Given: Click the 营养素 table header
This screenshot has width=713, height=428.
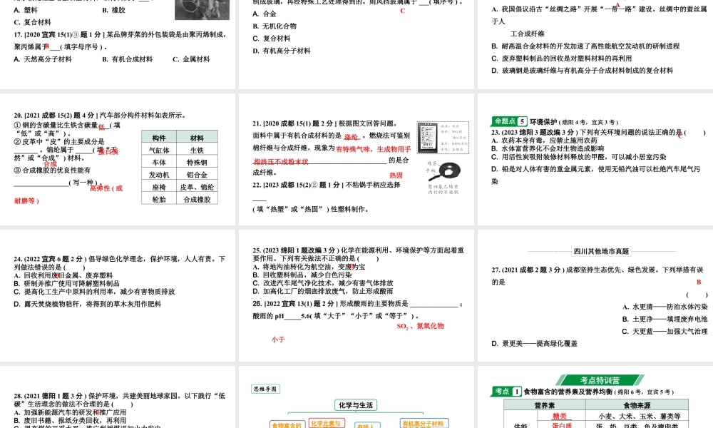Looking at the screenshot, I should pyautogui.click(x=545, y=405).
